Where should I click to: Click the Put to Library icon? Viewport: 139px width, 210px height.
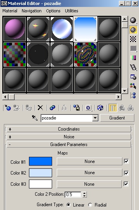76,108
